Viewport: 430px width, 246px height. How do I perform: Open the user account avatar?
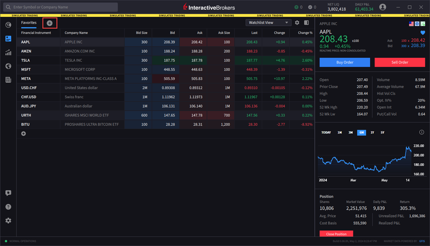[x=383, y=7]
